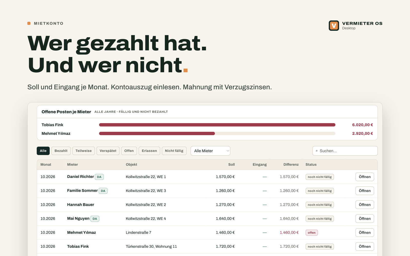
Task: Click the Monat column header
Action: [46, 165]
